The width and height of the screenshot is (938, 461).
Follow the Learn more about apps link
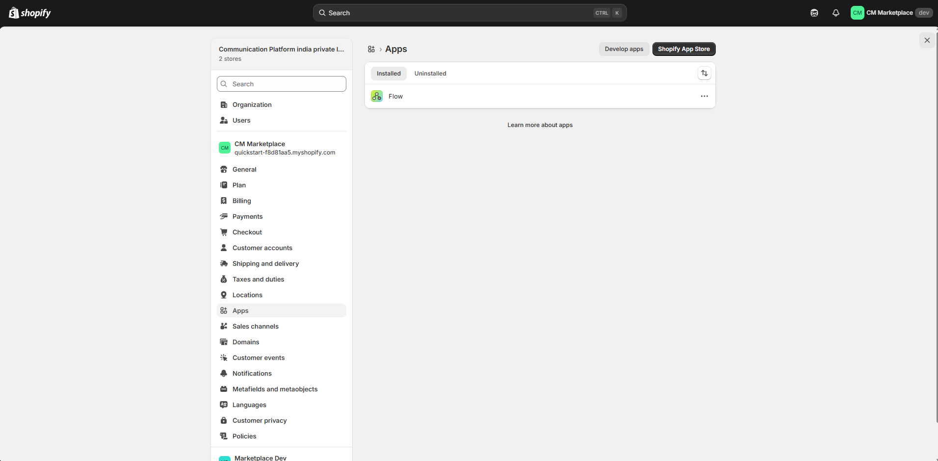[540, 125]
